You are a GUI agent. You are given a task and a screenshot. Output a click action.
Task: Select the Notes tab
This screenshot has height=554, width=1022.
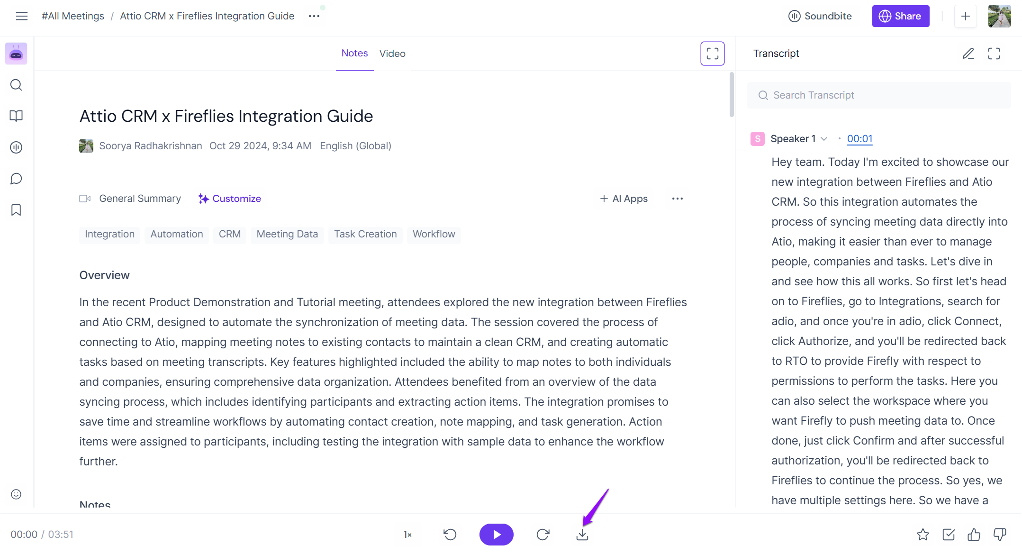click(x=354, y=53)
